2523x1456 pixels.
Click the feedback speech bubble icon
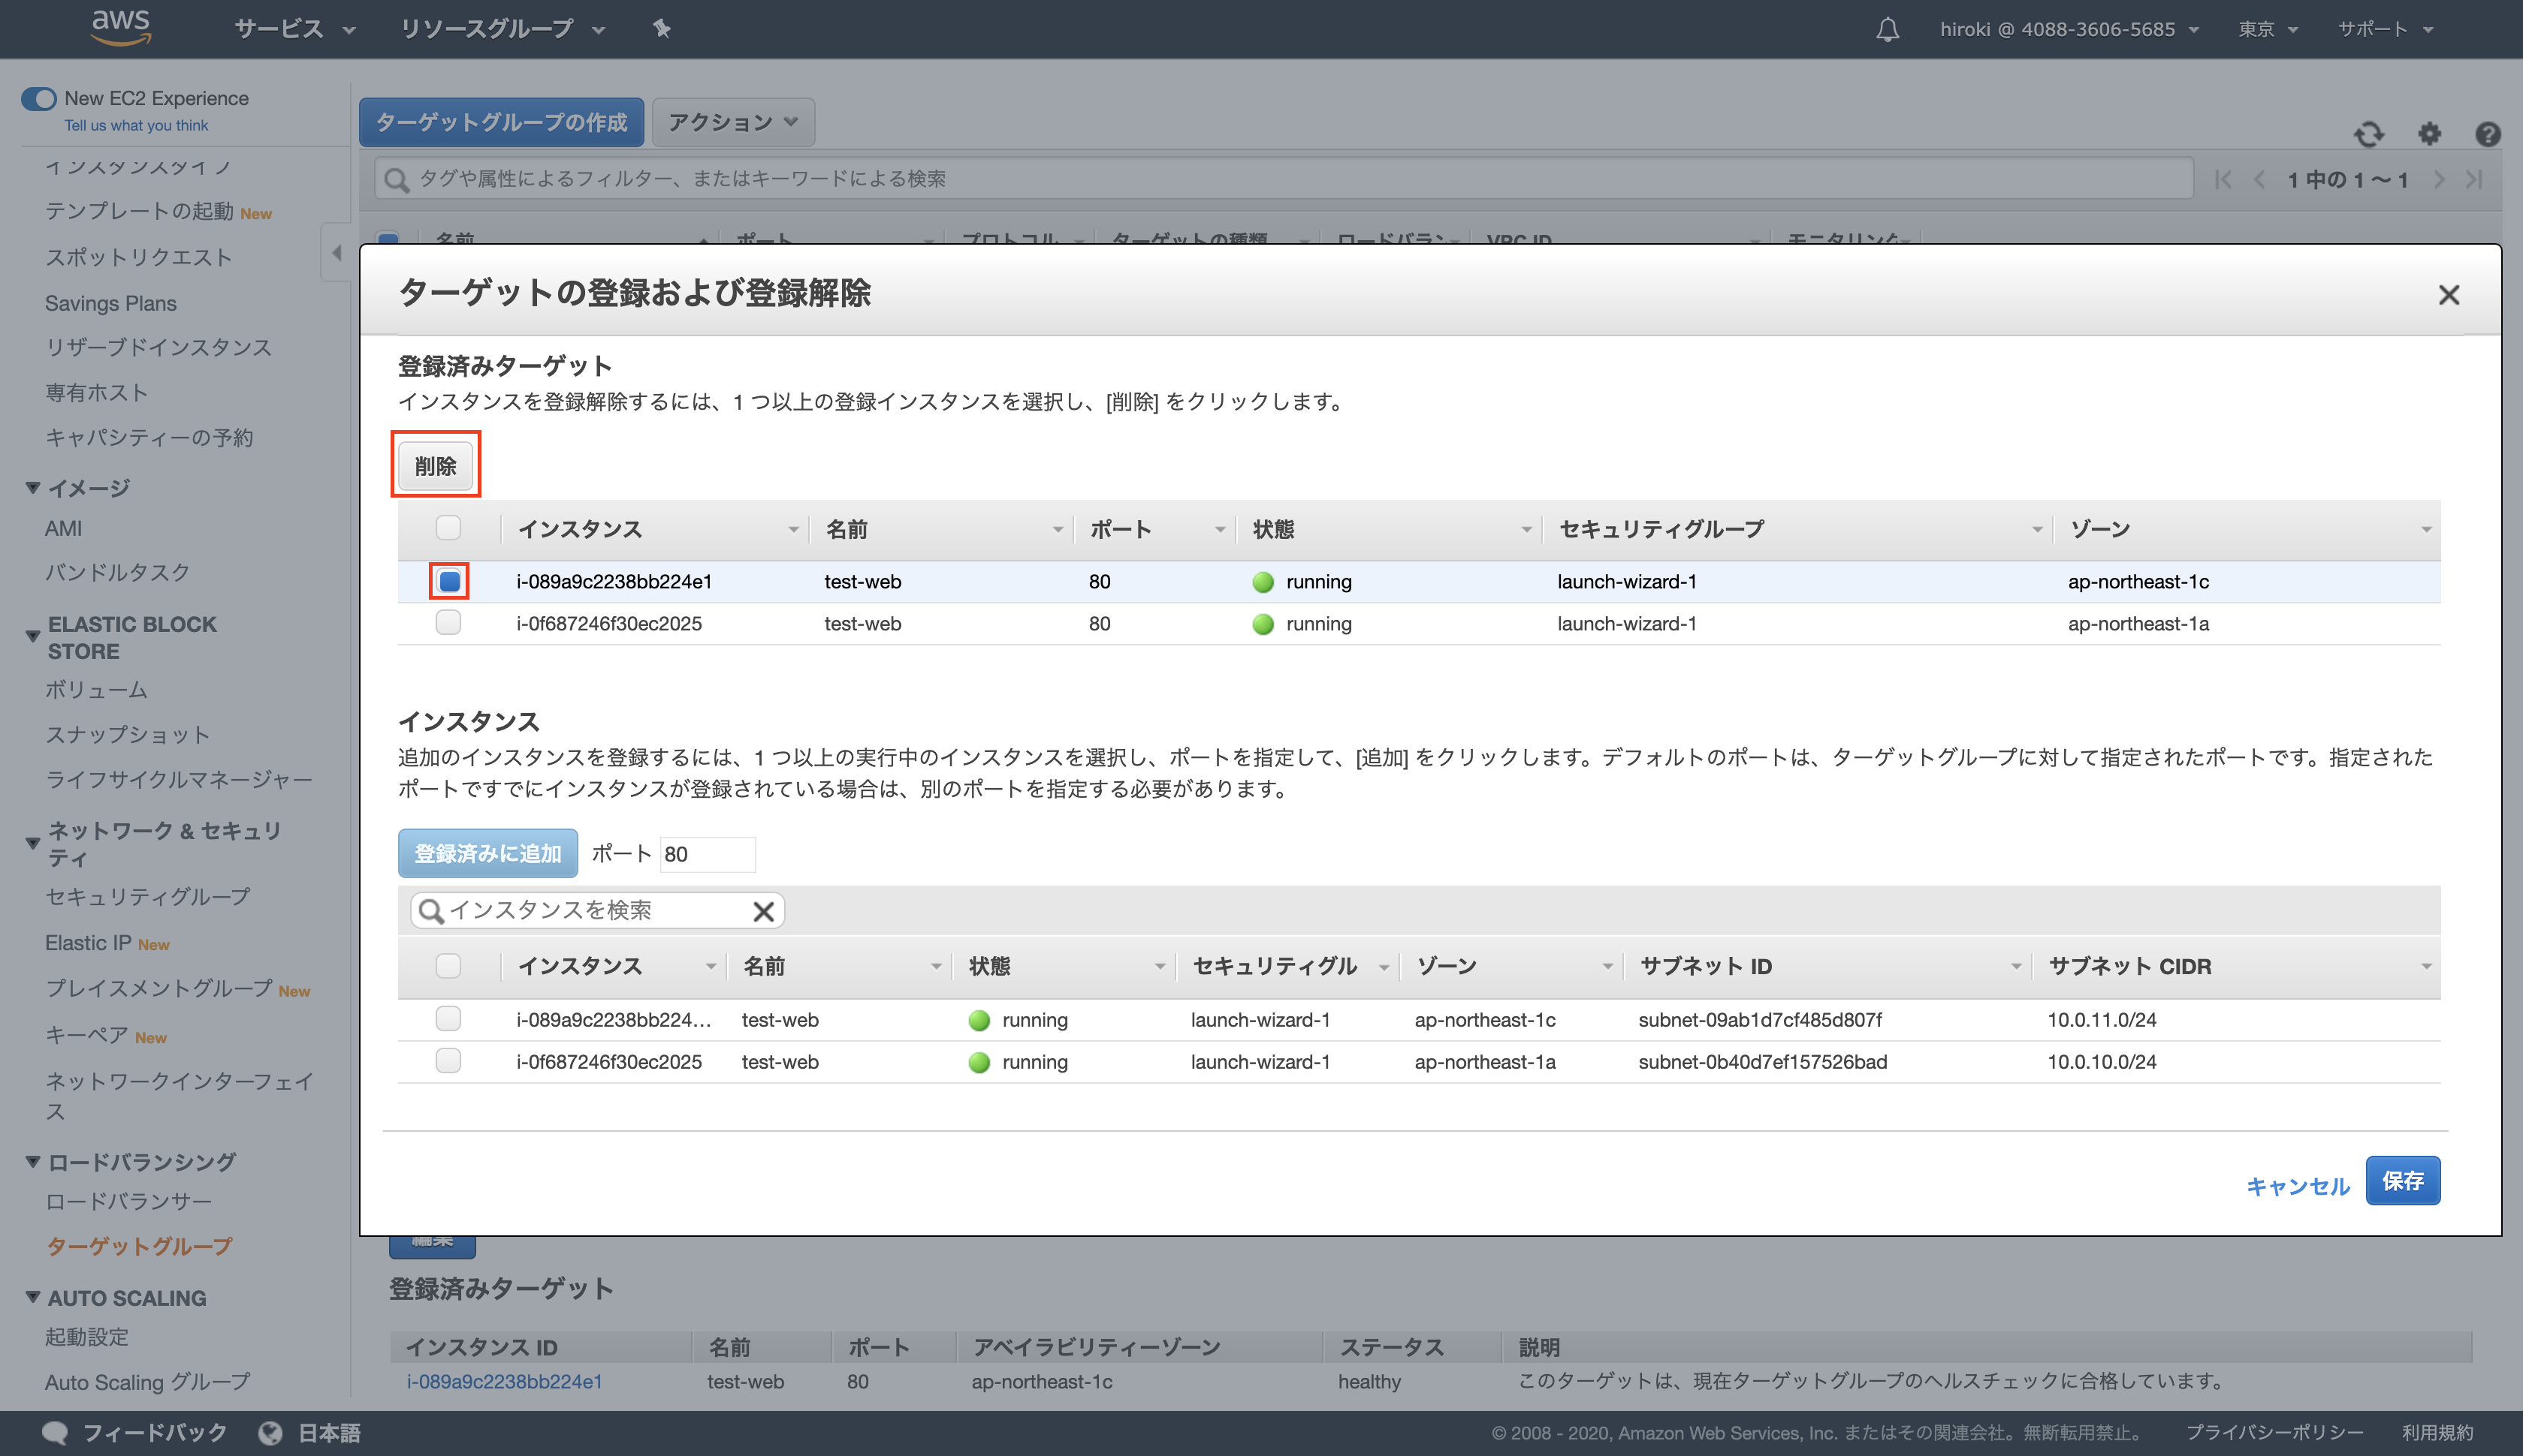pos(58,1432)
